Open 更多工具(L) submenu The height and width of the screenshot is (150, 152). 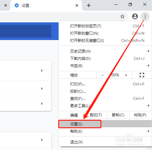click(x=105, y=106)
